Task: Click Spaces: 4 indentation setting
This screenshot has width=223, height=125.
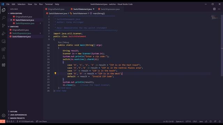Action: click(x=180, y=122)
